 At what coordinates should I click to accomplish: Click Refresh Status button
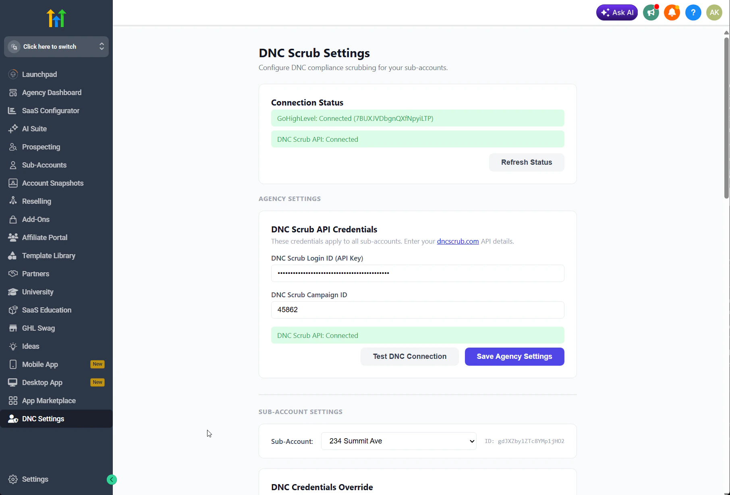point(527,162)
